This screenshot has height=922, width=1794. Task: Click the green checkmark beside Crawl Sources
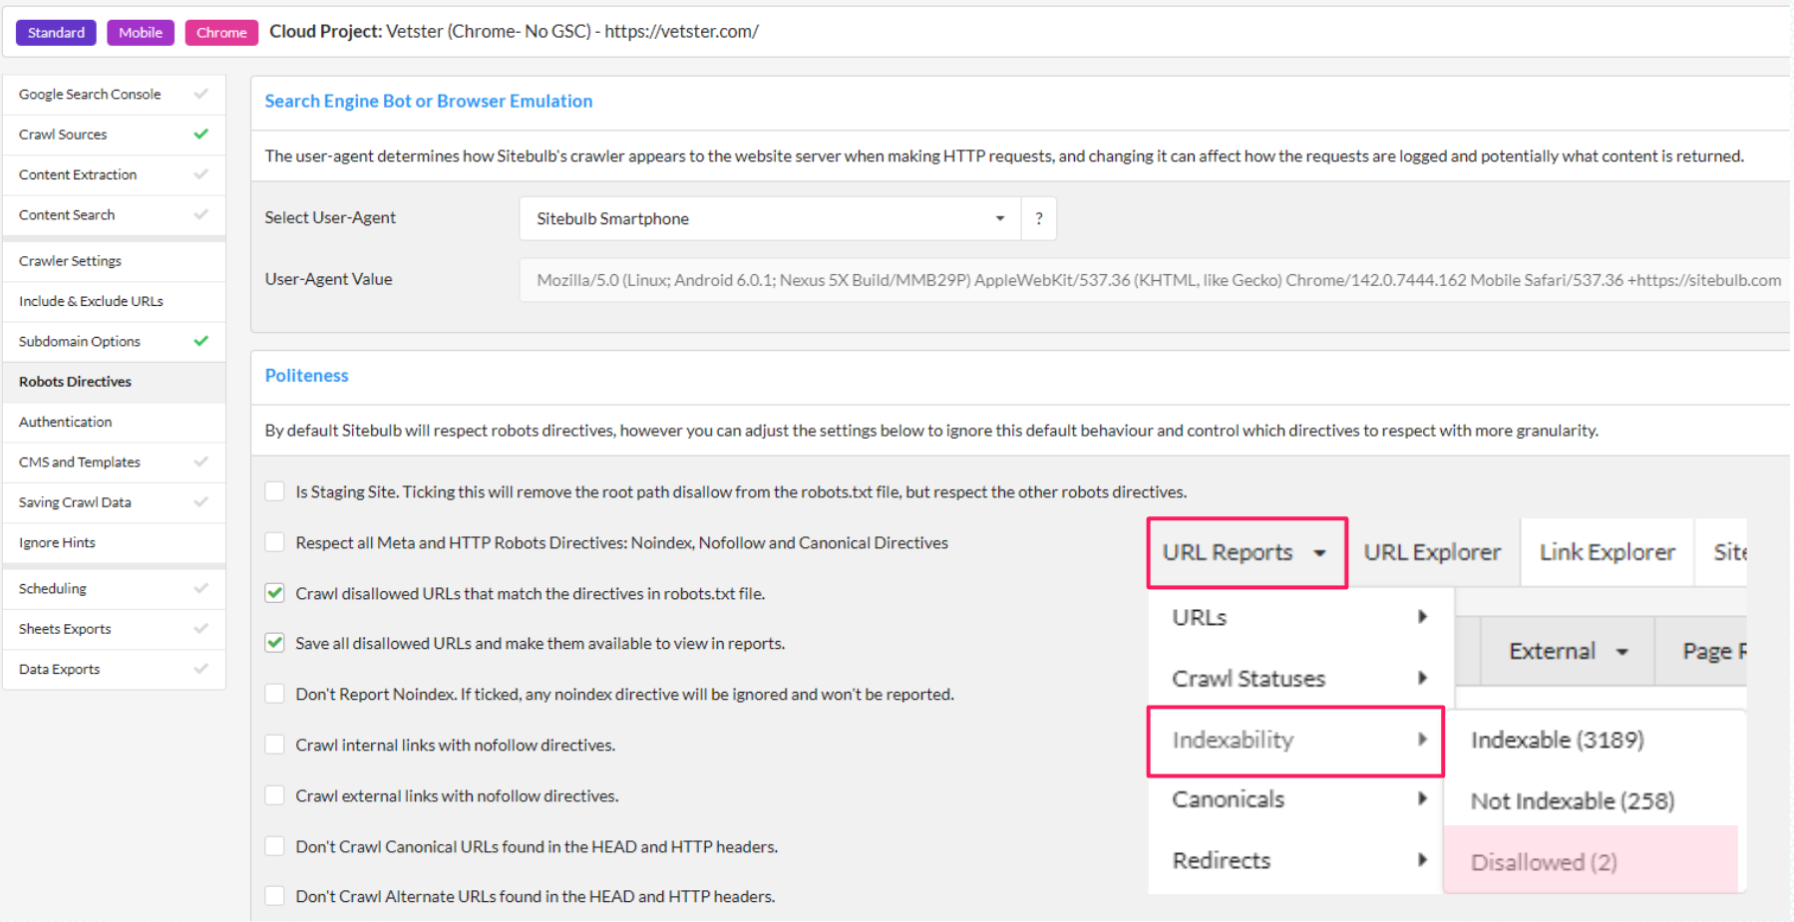tap(201, 134)
